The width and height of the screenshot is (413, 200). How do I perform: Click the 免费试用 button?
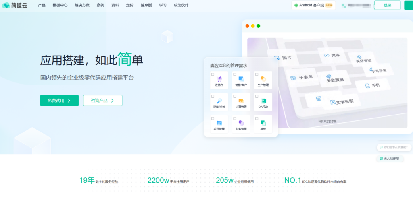click(x=59, y=100)
